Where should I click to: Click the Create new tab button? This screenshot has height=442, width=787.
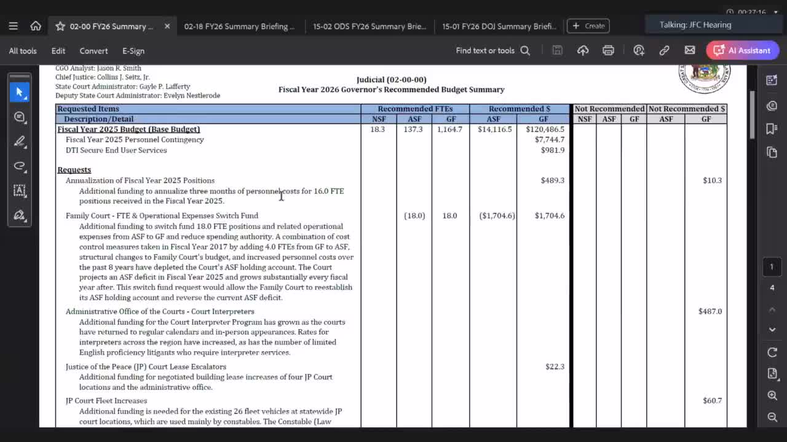tap(588, 26)
